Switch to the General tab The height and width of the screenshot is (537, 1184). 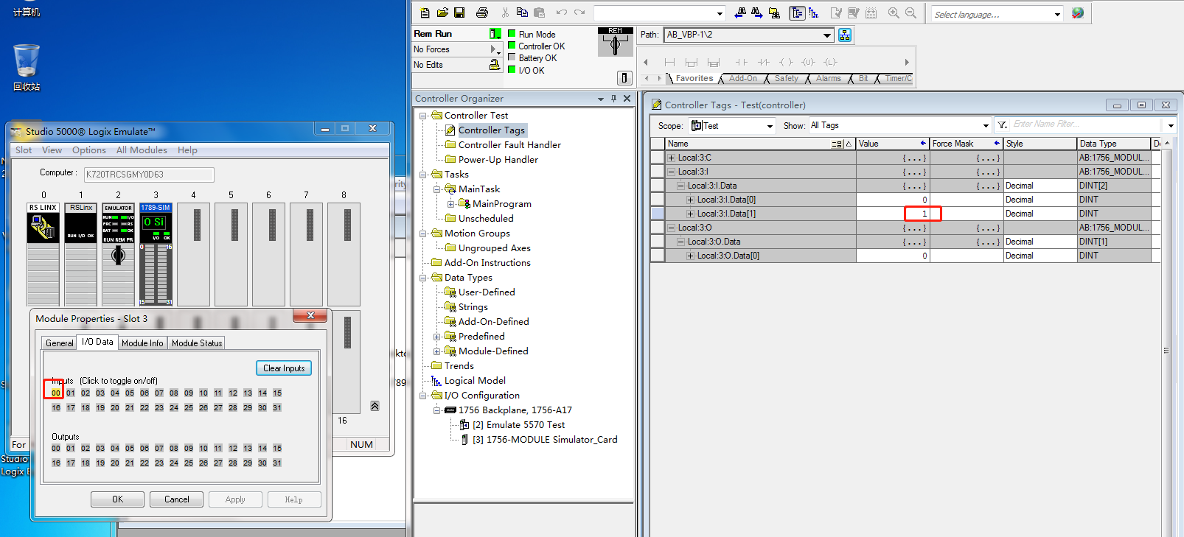60,343
